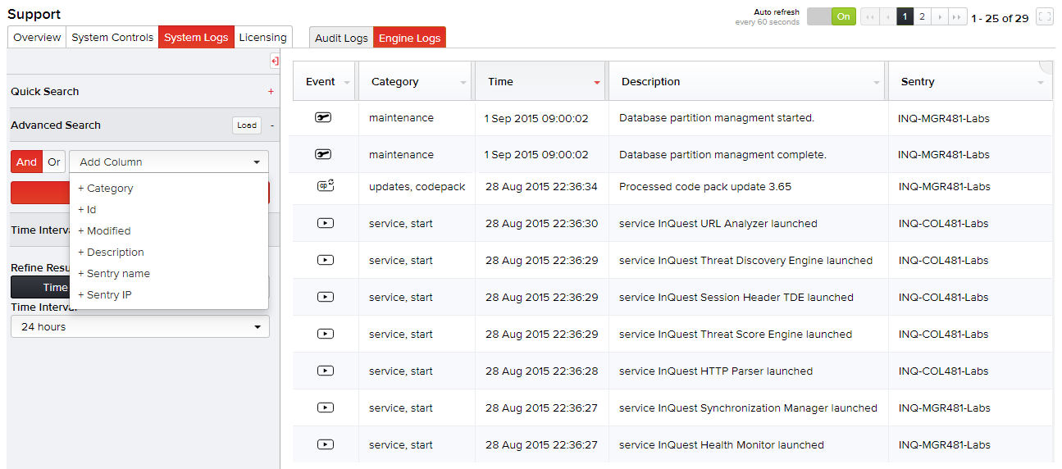The height and width of the screenshot is (469, 1062).
Task: Click maintenance wrench icon in first row
Action: tap(323, 118)
